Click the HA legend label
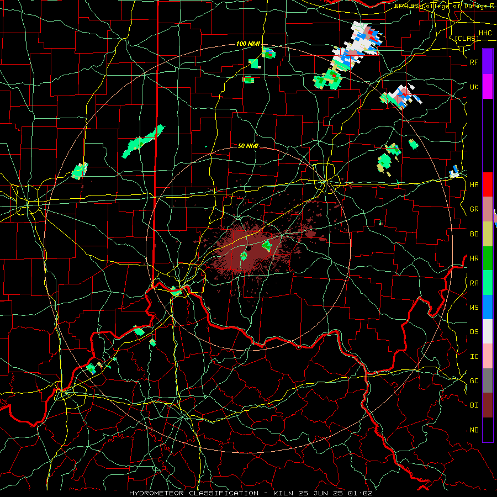The height and width of the screenshot is (497, 497). [474, 184]
